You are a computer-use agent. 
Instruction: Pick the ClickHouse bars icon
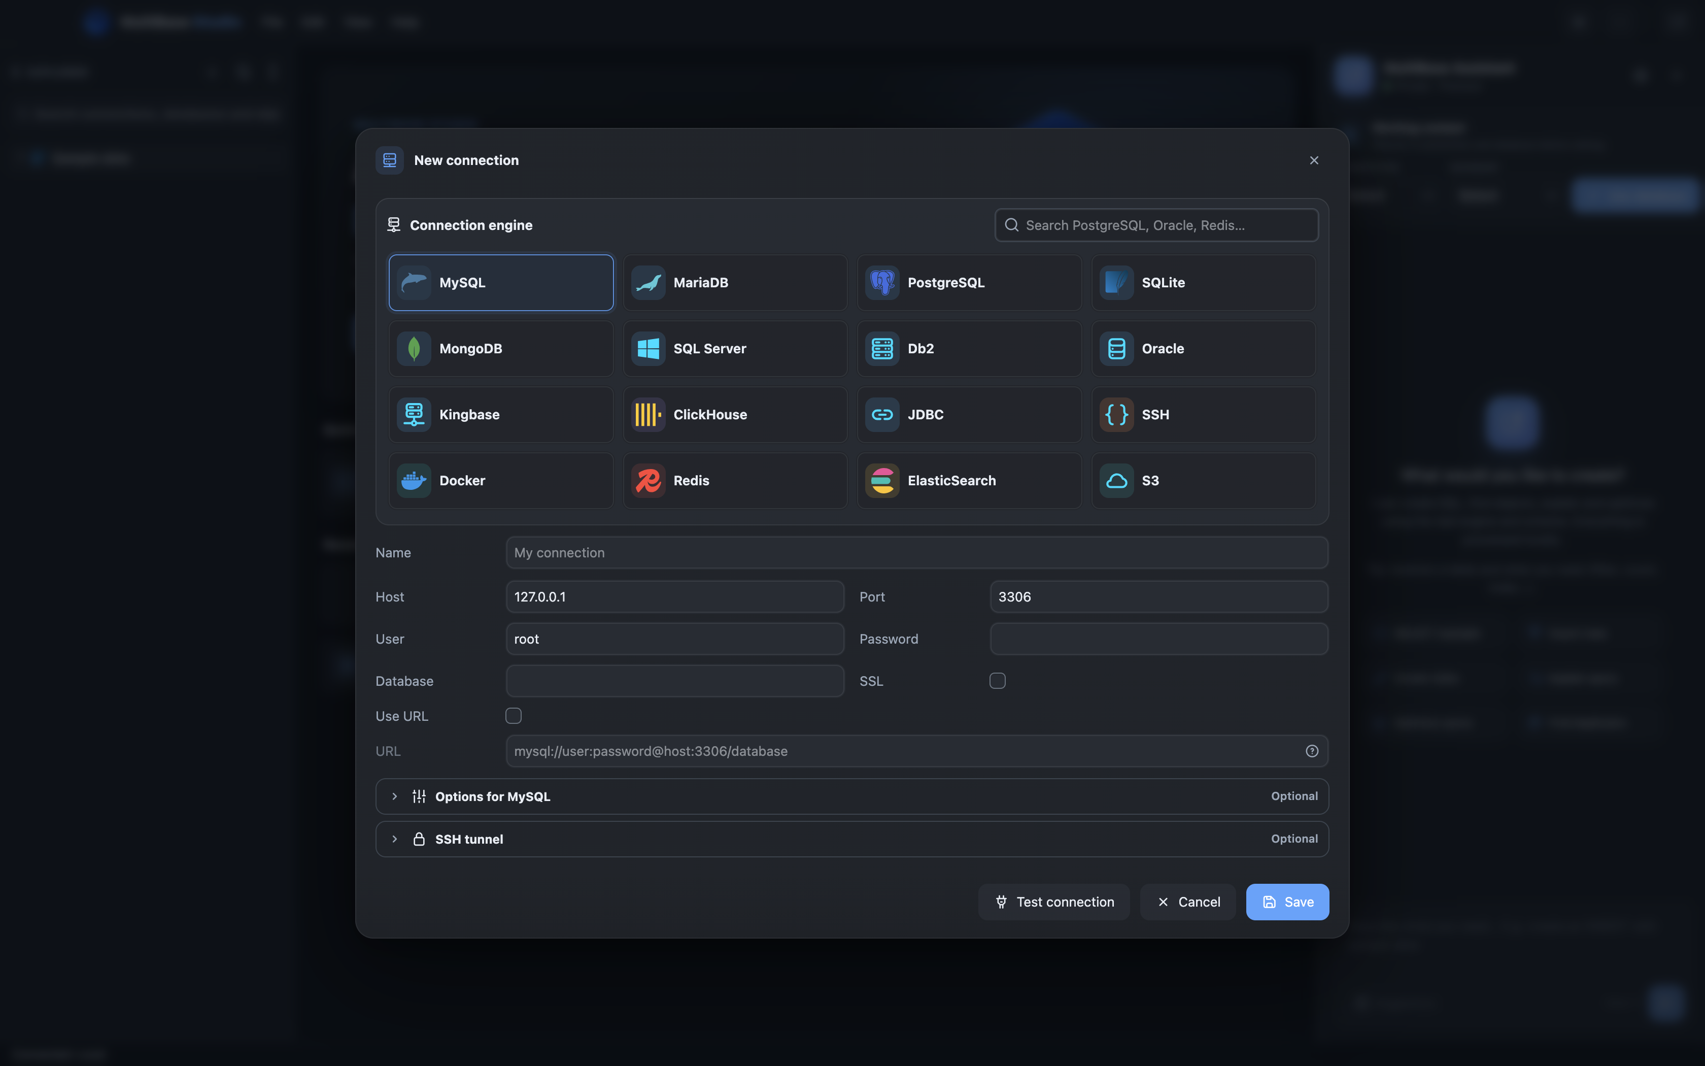point(648,415)
